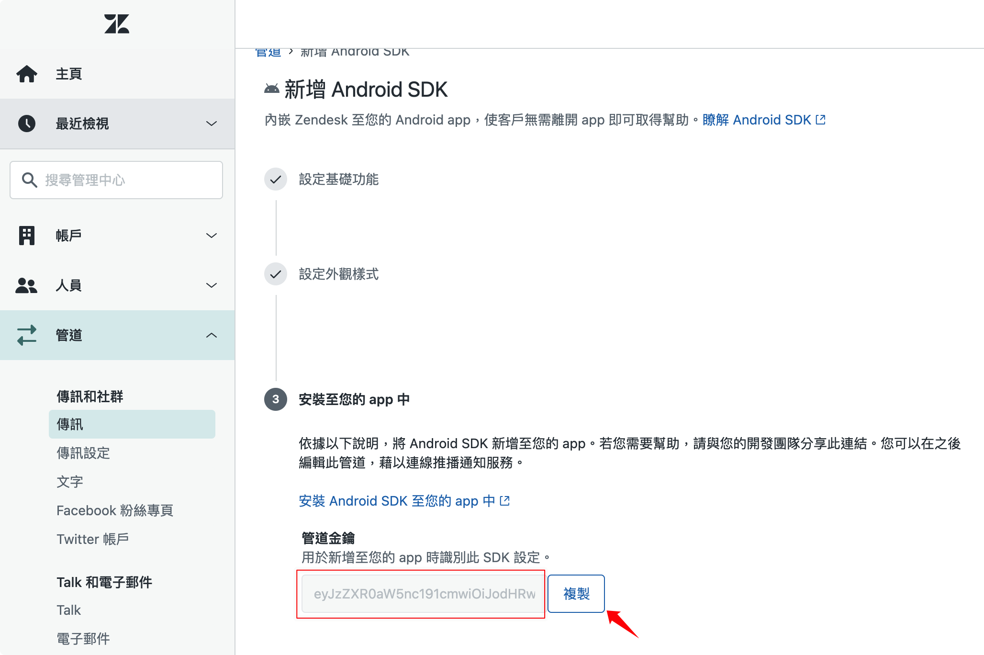Open the 傳訊設定 menu item
Image resolution: width=984 pixels, height=655 pixels.
point(83,453)
